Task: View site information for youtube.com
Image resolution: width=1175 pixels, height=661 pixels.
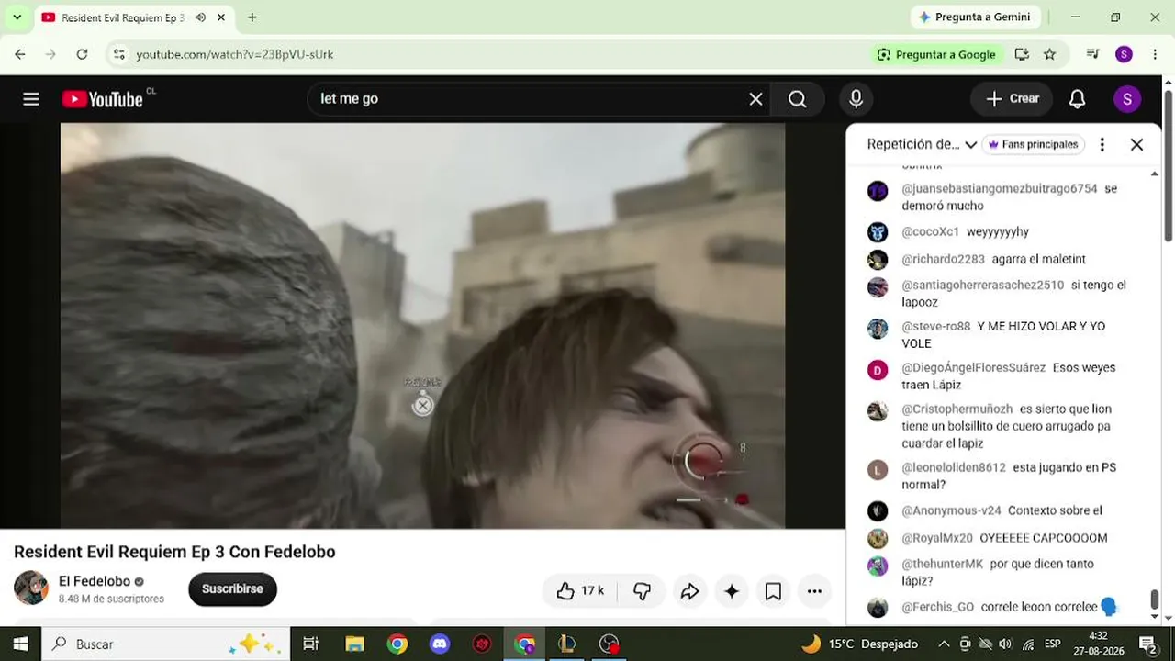Action: pyautogui.click(x=118, y=54)
